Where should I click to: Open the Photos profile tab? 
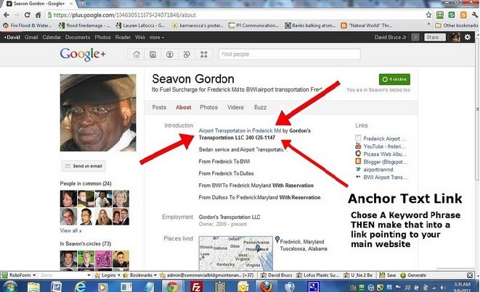tap(209, 107)
